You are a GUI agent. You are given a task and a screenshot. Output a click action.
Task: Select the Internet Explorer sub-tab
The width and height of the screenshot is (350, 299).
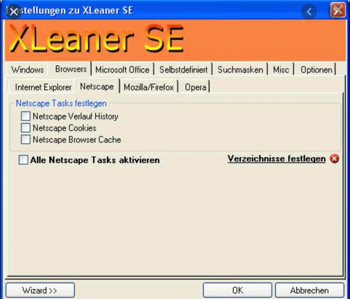click(43, 87)
